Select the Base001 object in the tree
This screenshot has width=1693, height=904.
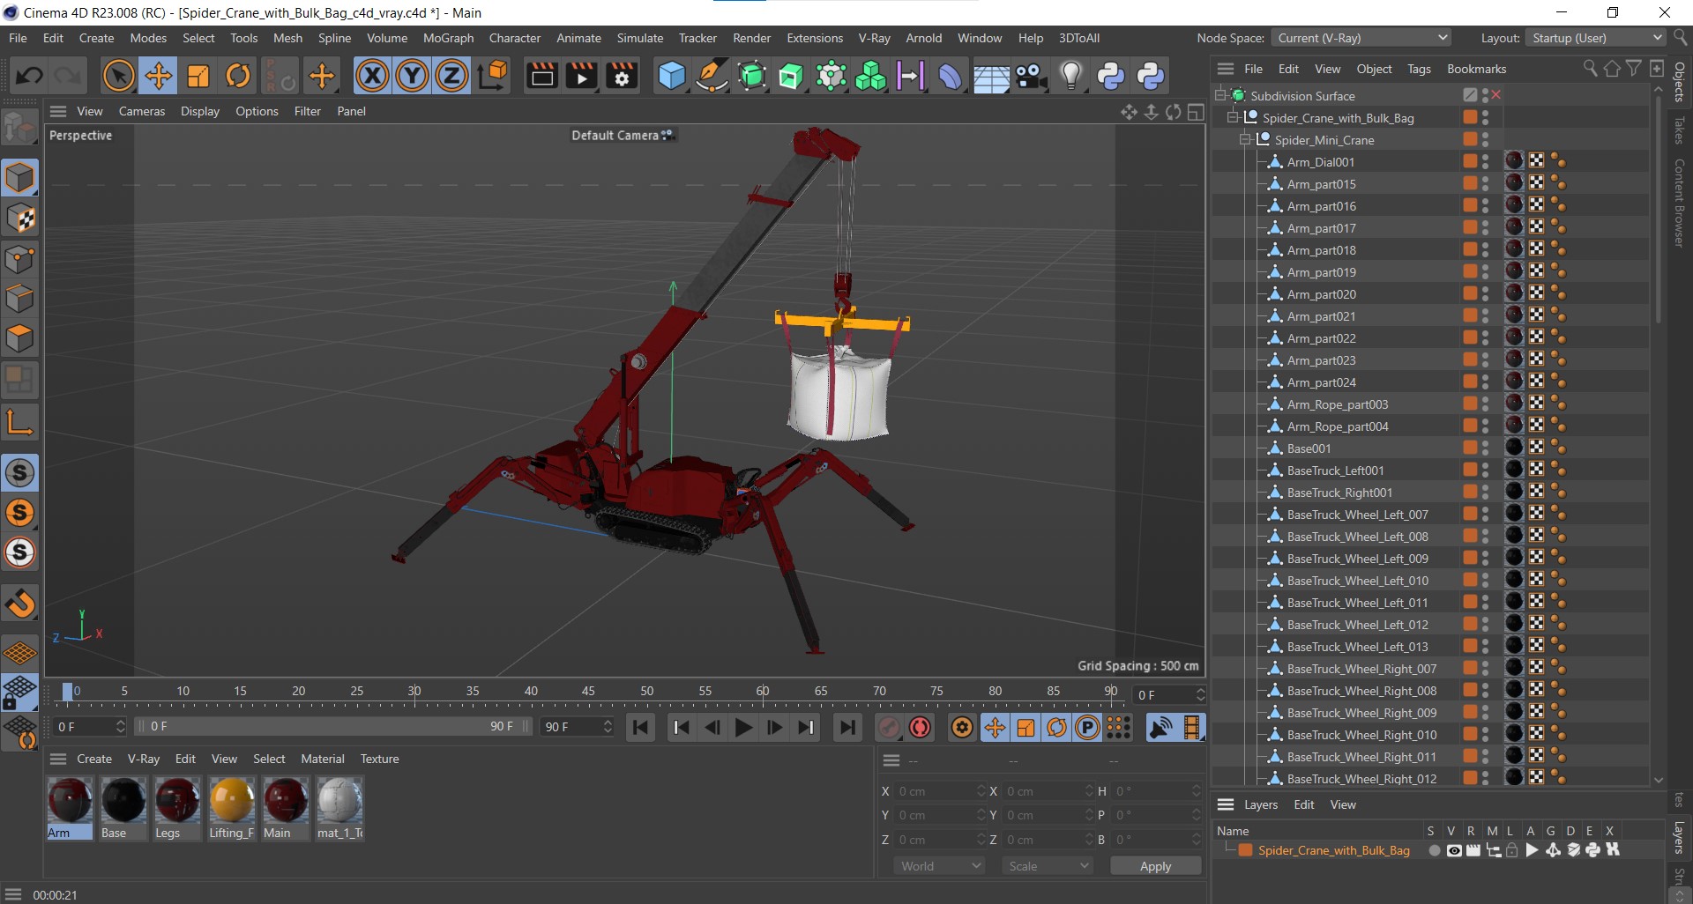(x=1309, y=448)
